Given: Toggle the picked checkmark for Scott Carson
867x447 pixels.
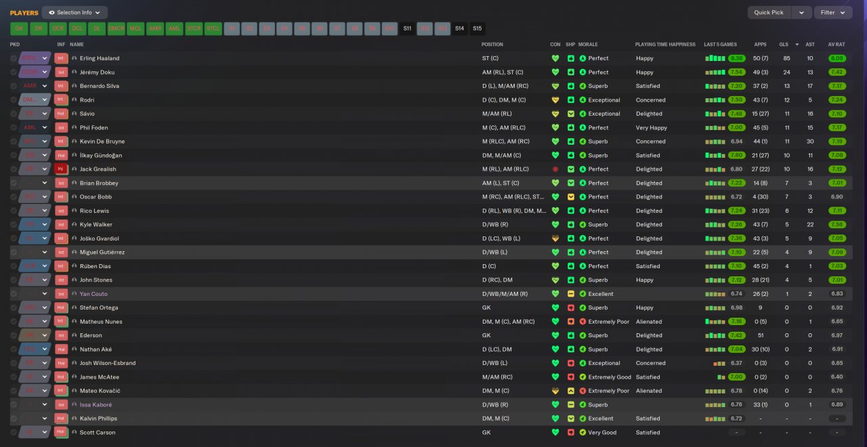Looking at the screenshot, I should click(14, 432).
